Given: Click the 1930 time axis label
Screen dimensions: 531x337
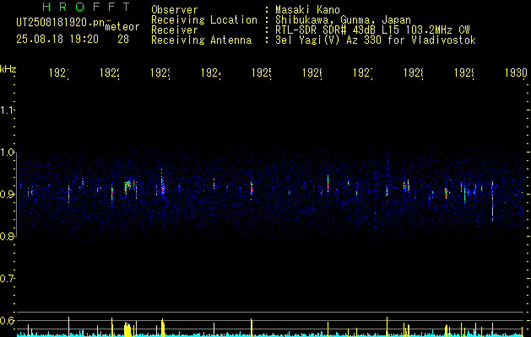Looking at the screenshot, I should [516, 72].
